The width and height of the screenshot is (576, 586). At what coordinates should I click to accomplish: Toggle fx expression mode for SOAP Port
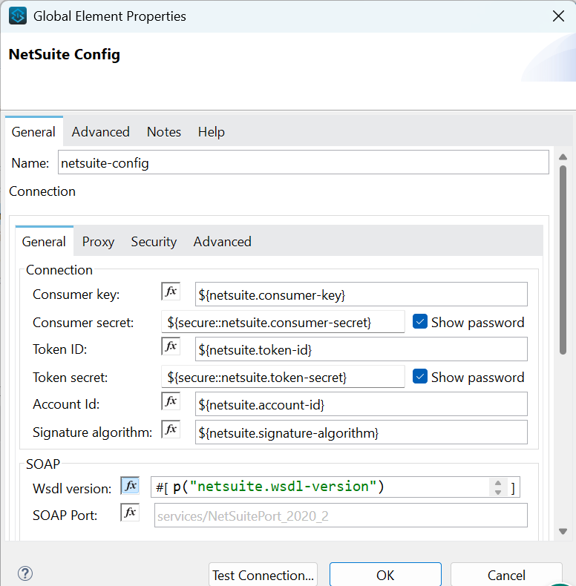tap(130, 513)
